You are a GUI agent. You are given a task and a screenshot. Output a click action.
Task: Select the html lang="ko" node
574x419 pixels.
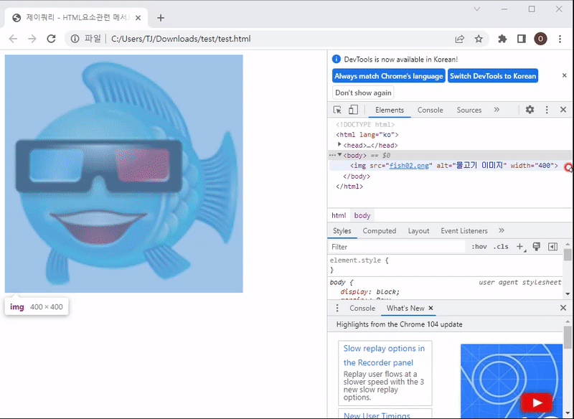tap(367, 135)
